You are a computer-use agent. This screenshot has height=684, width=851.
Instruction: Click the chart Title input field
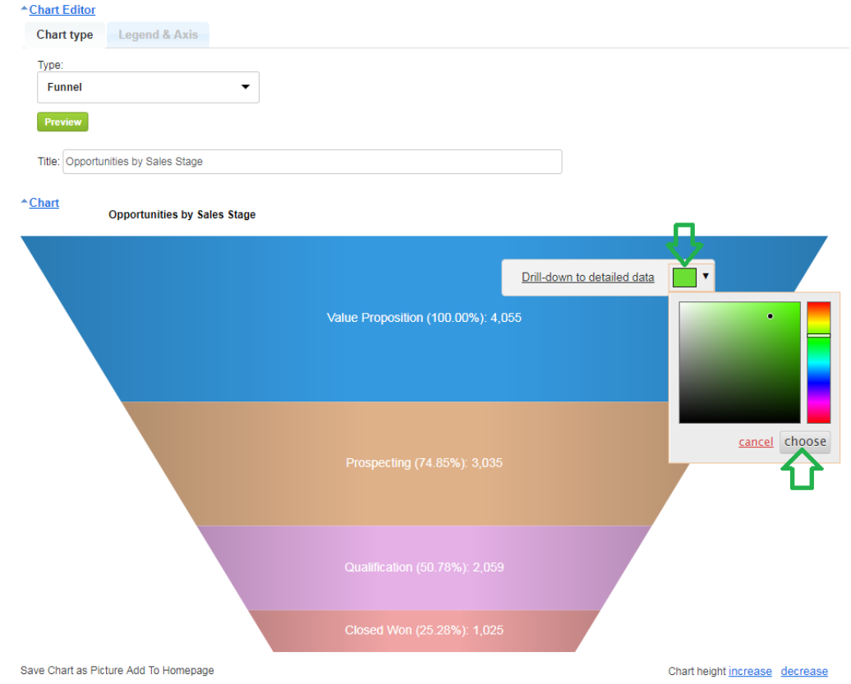pos(312,162)
